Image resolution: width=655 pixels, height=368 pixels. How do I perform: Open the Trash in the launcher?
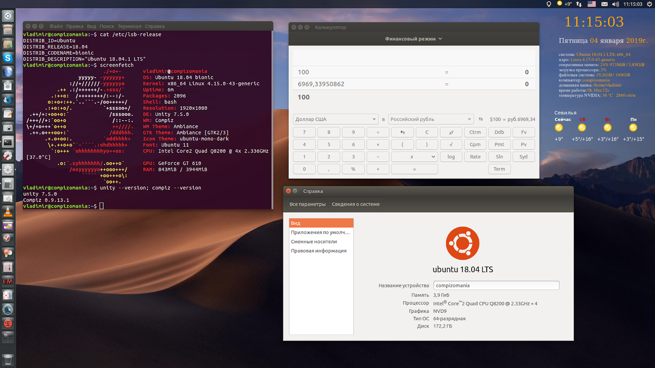click(x=8, y=359)
